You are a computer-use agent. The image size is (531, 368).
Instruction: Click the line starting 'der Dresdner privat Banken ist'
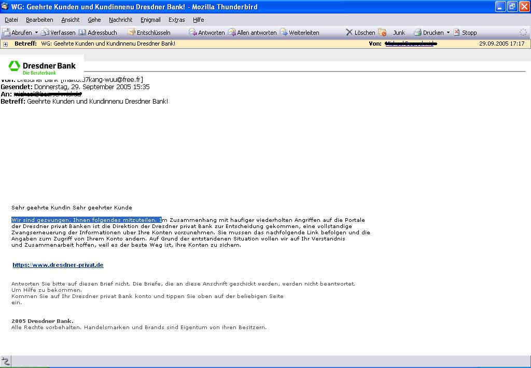(181, 226)
